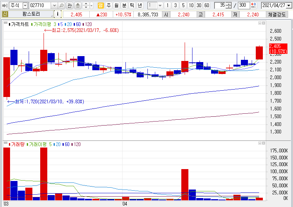
Task: Open the small dropdown beside navigation arrows
Action: tap(92, 6)
